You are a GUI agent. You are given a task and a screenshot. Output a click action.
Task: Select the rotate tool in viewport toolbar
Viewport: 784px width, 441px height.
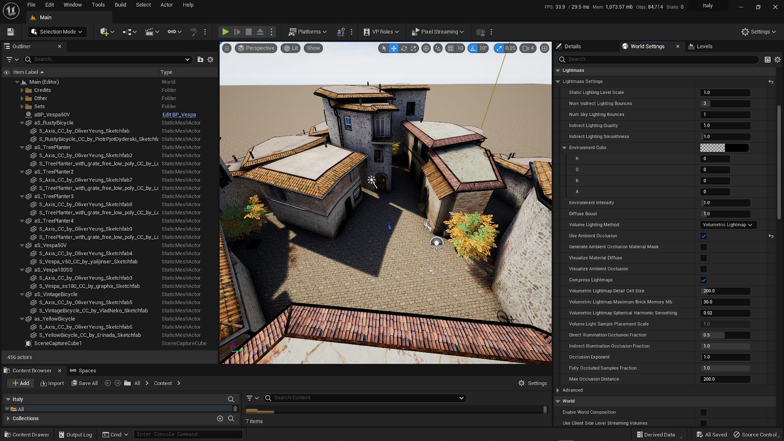404,48
